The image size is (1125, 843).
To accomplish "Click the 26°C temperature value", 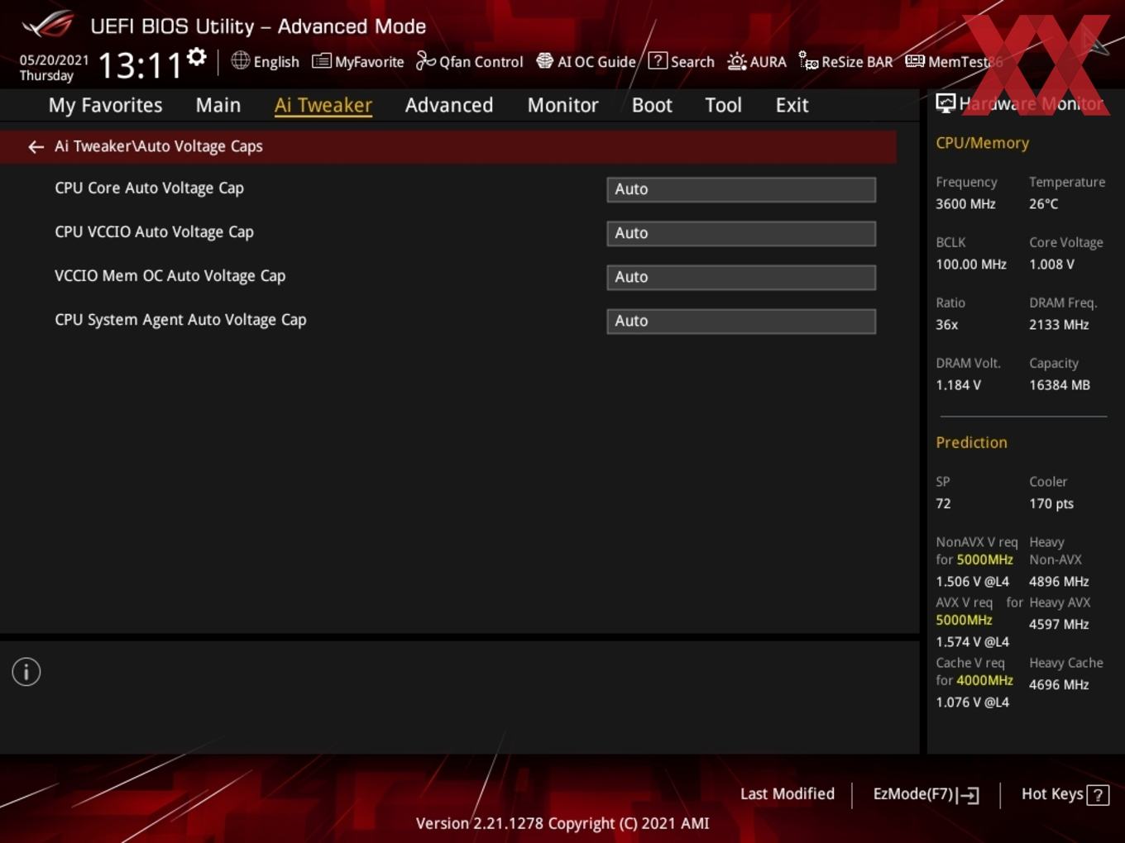I will pyautogui.click(x=1043, y=203).
